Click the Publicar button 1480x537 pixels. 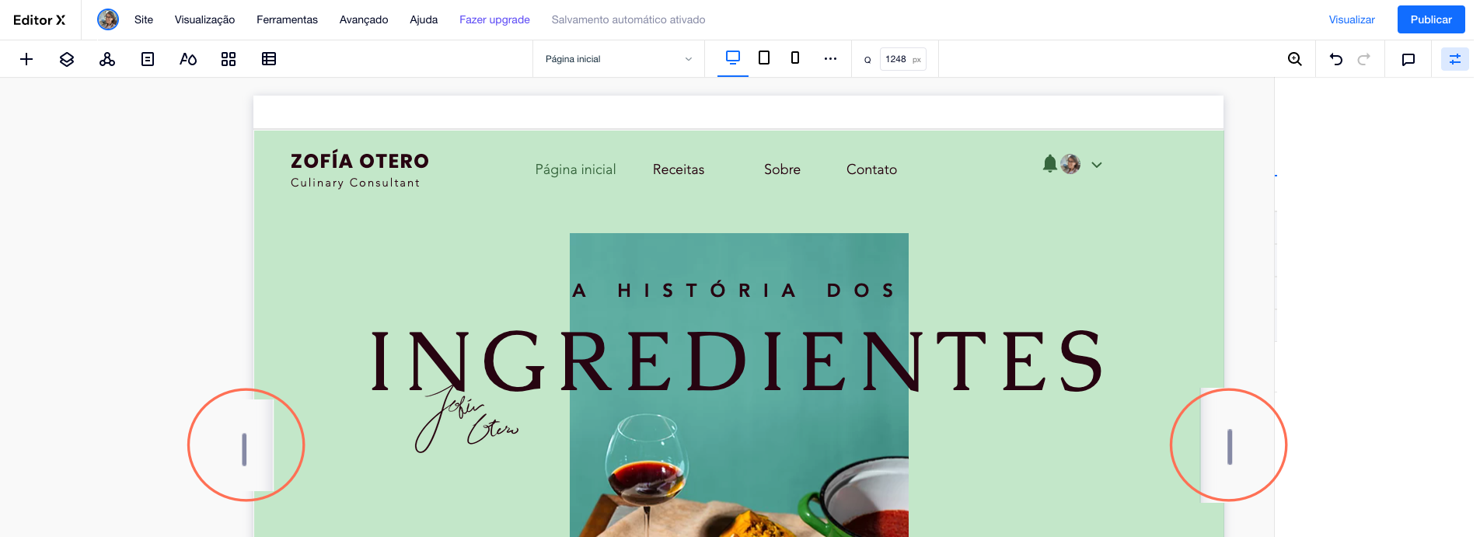[1431, 19]
